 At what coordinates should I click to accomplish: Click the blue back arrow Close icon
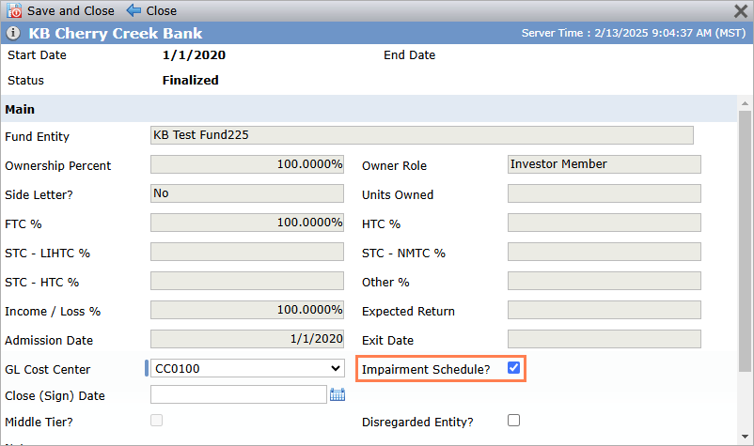pos(134,10)
